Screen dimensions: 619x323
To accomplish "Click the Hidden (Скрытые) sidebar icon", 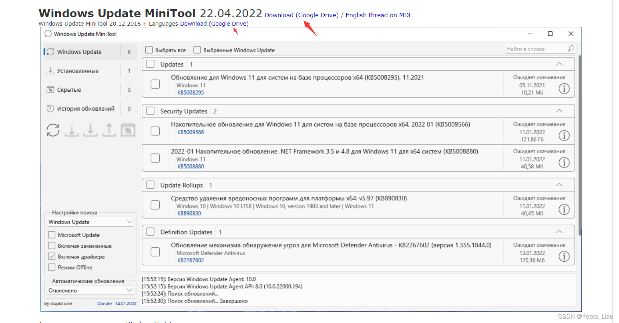I will coord(50,90).
